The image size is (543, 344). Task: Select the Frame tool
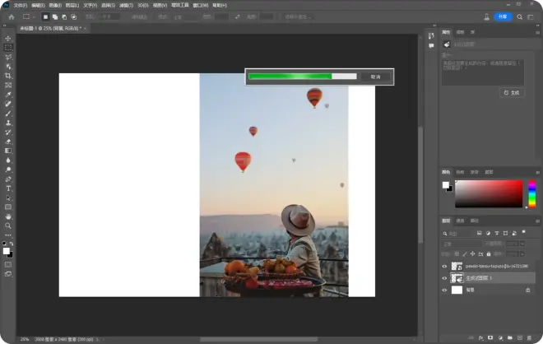coord(8,86)
